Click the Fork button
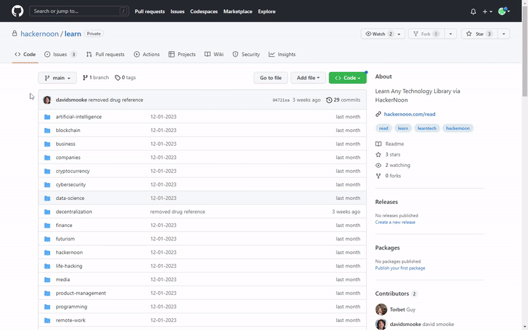 tap(426, 34)
